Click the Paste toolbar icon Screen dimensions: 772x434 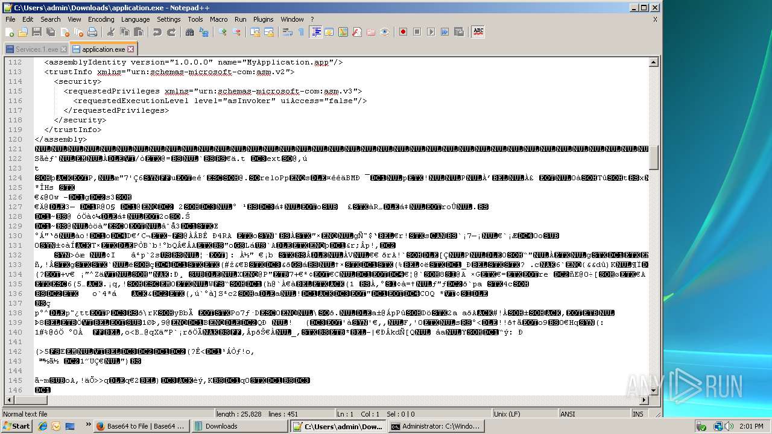click(x=138, y=32)
